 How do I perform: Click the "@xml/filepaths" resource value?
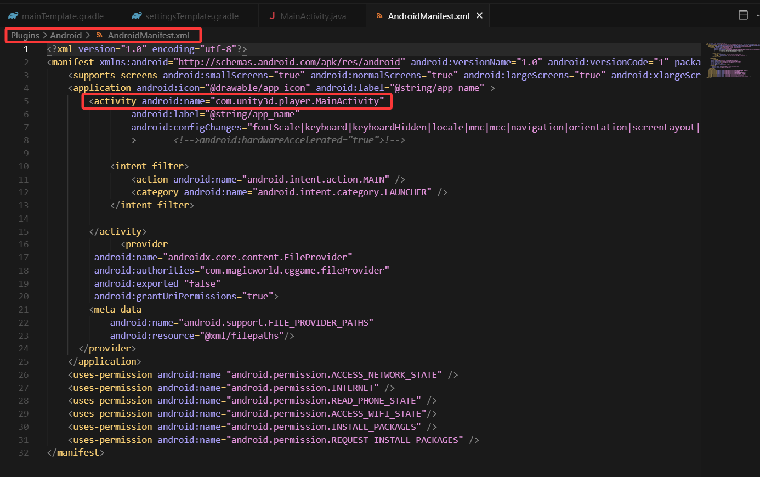[242, 336]
